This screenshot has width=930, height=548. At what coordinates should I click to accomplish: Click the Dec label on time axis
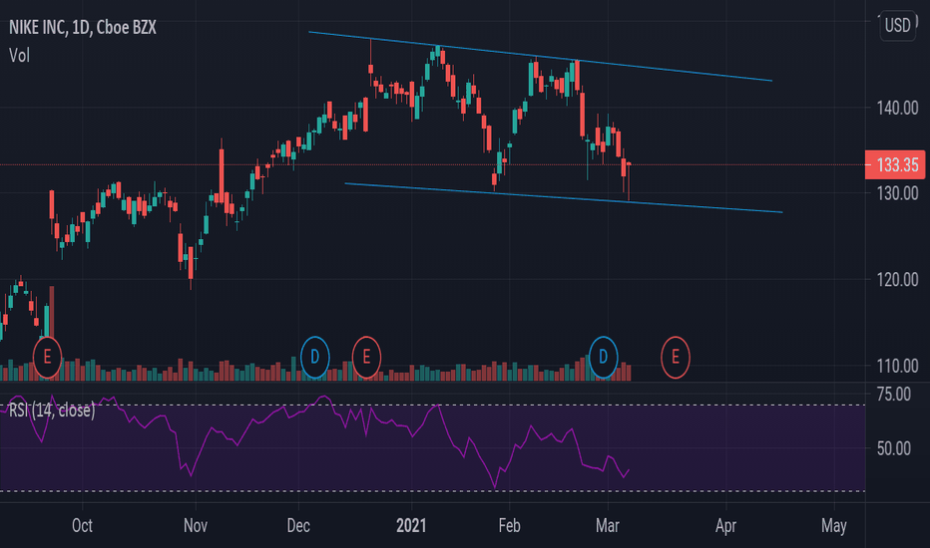coord(298,525)
